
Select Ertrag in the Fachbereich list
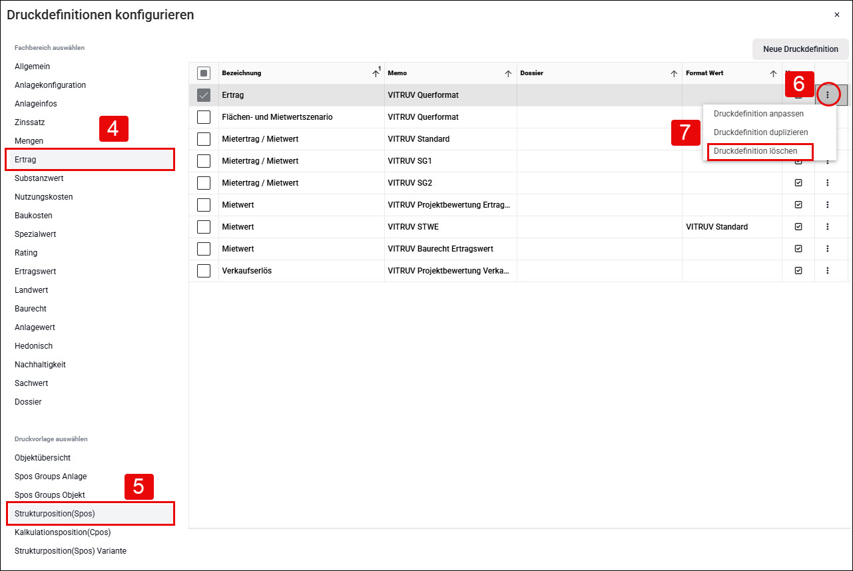tap(90, 160)
